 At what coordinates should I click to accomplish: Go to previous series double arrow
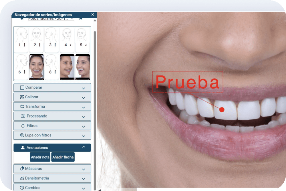click(22, 19)
